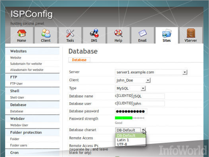Click the Database user input field
The height and width of the screenshot is (157, 209).
149,104
